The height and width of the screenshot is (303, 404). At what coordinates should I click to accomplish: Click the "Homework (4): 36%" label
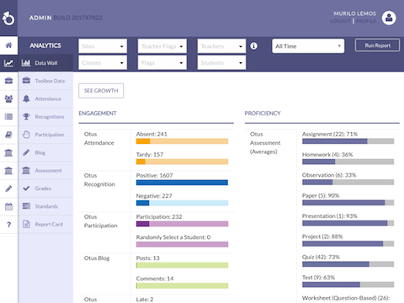click(x=327, y=155)
